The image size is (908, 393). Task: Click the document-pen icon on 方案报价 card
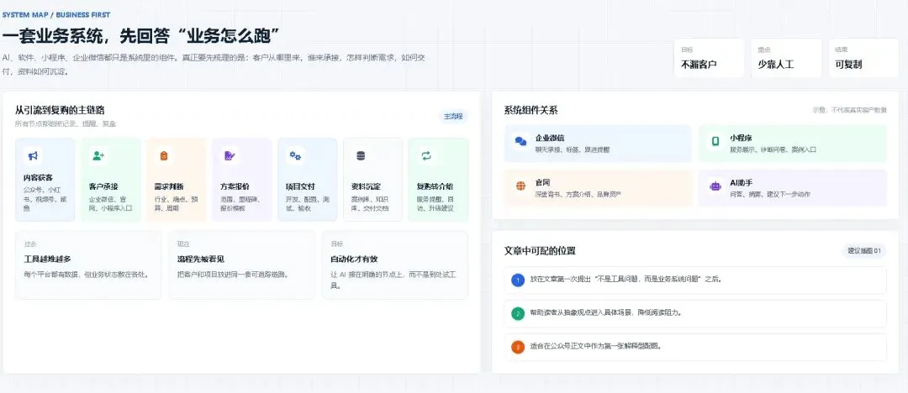pos(230,155)
